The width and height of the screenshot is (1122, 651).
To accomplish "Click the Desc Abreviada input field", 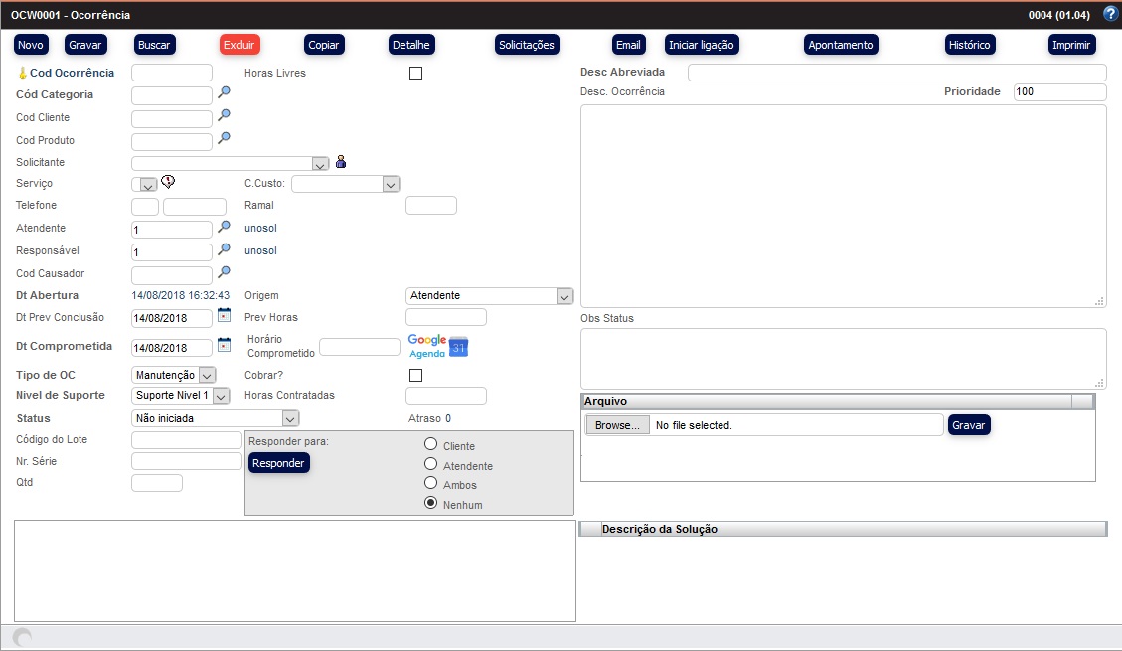I will click(896, 73).
